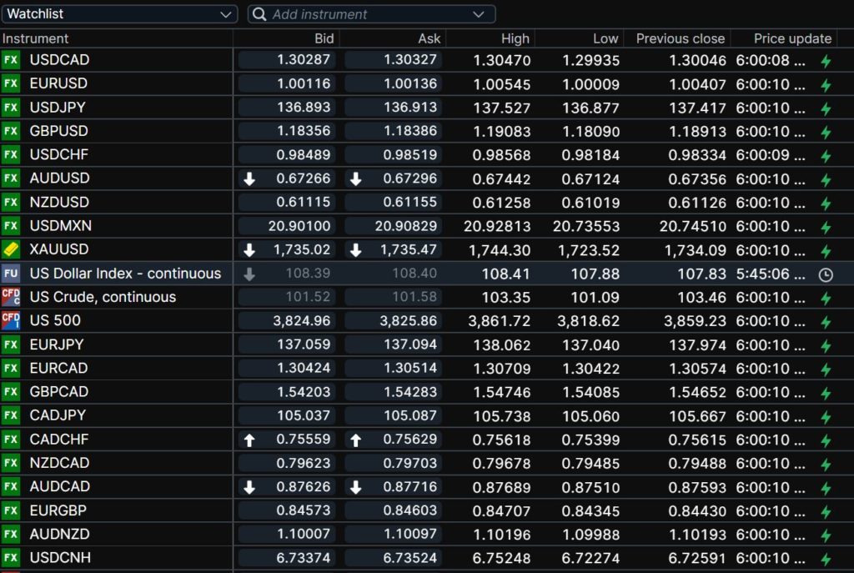Screen dimensions: 854x573
Task: Click the CFD icon beside US 500
Action: point(11,320)
